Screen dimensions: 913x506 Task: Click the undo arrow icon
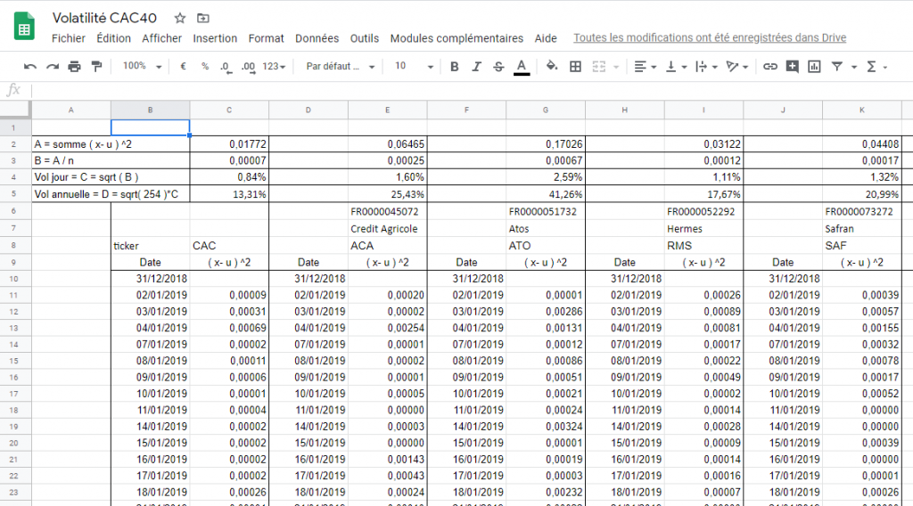click(30, 66)
